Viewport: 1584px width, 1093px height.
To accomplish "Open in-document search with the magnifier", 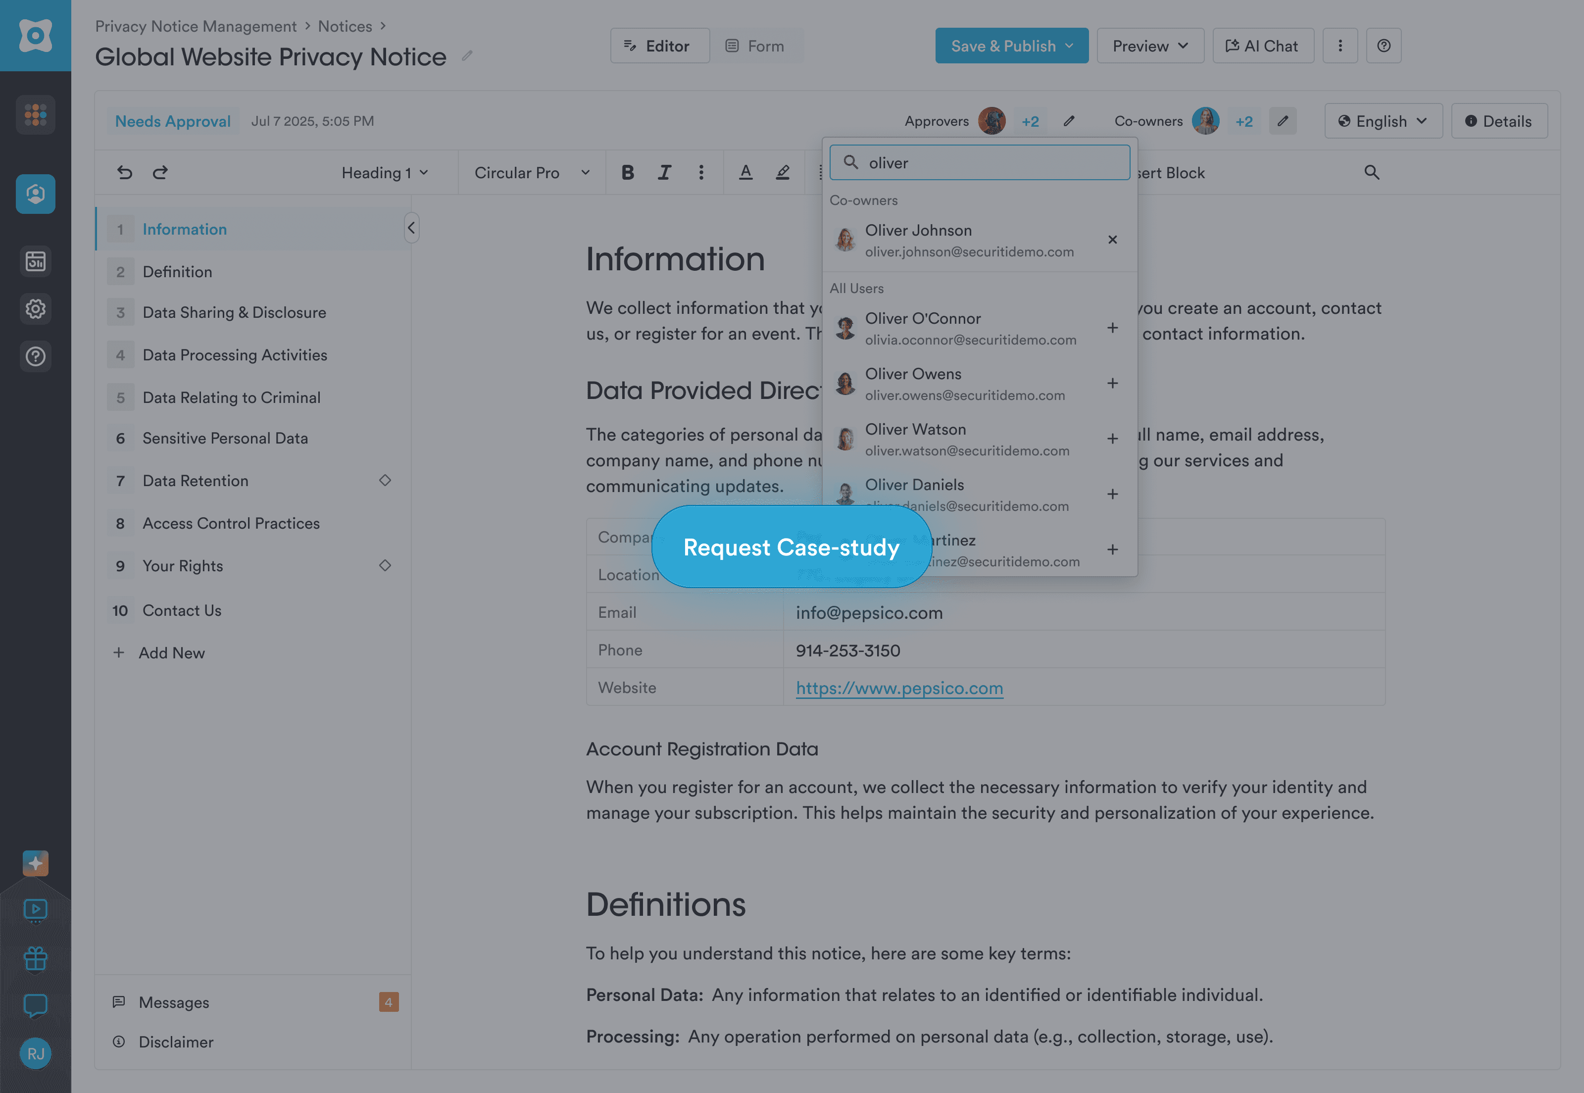I will click(1372, 173).
